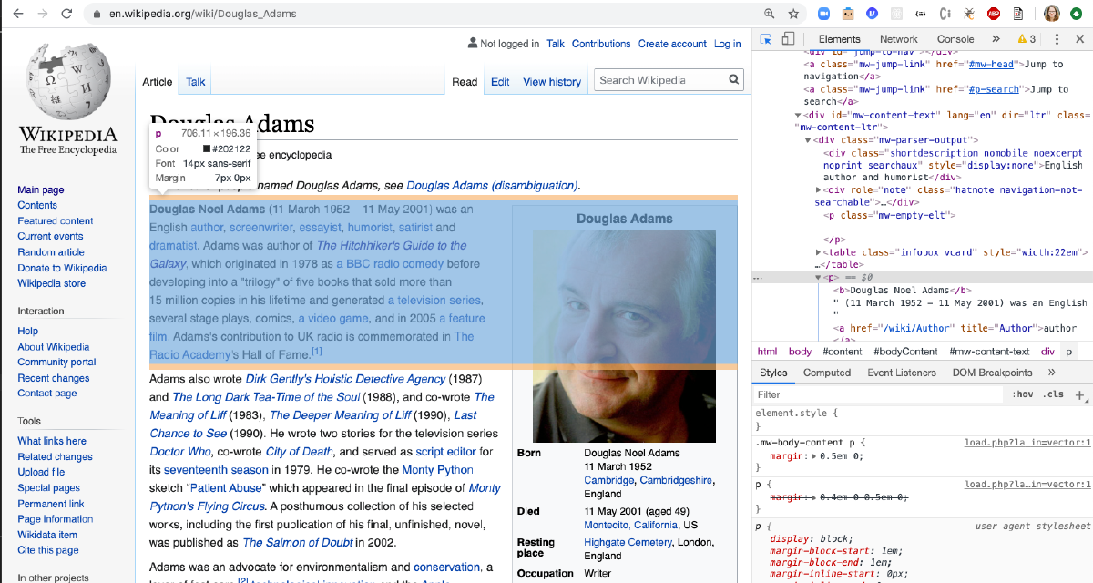The height and width of the screenshot is (583, 1093).
Task: Switch to the Network panel
Action: coord(899,38)
